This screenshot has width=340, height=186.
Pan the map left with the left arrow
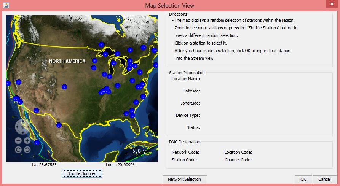[x=18, y=127]
